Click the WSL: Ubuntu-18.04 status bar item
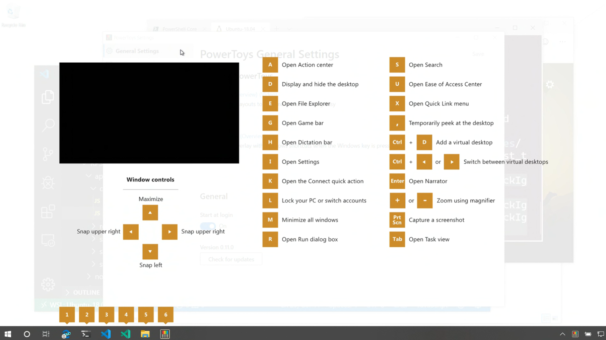The image size is (606, 340). click(72, 305)
